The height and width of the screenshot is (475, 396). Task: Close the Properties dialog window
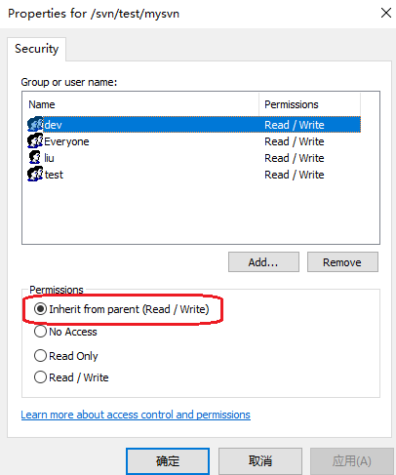[386, 13]
